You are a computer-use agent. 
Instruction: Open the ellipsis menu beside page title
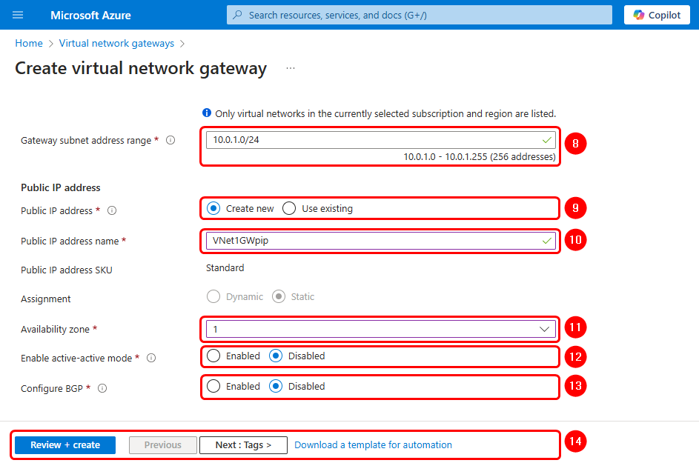pos(291,68)
